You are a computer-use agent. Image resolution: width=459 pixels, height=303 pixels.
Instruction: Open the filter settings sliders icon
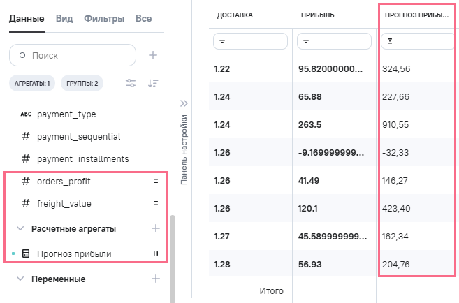(131, 84)
